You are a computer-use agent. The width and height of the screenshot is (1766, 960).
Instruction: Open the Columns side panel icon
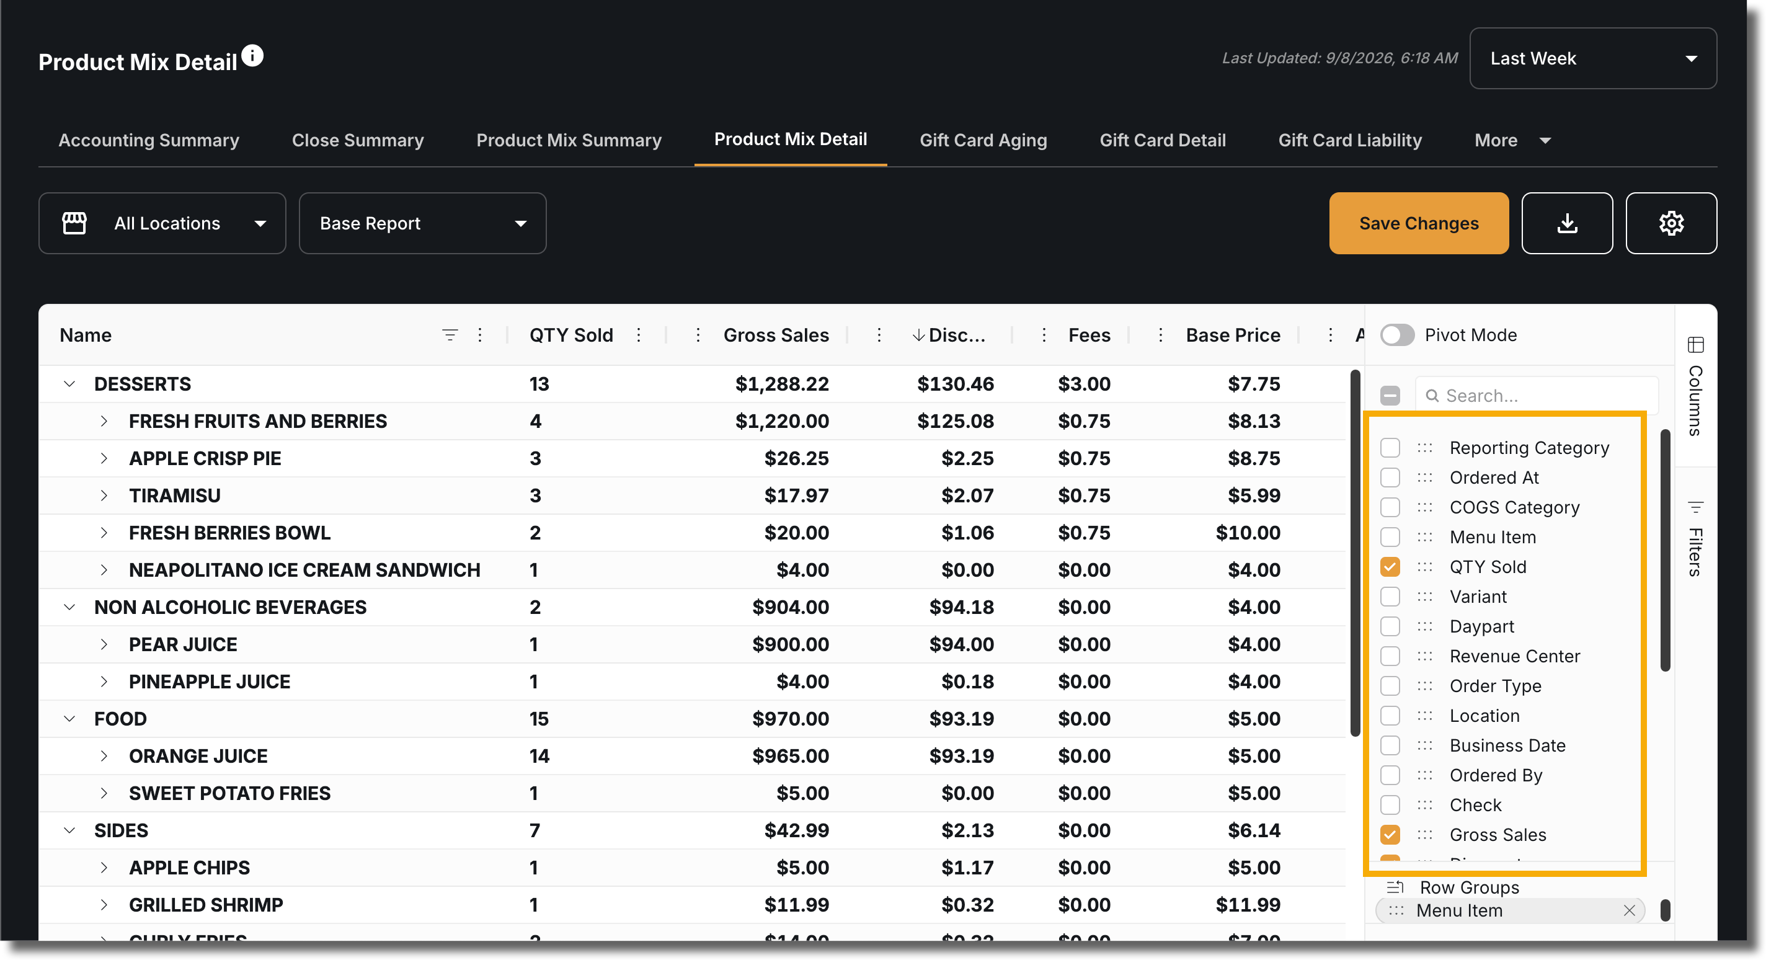1695,344
